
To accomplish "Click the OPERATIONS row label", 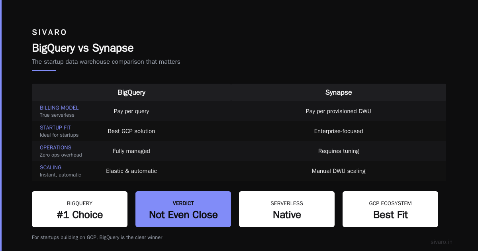I will tap(55, 148).
